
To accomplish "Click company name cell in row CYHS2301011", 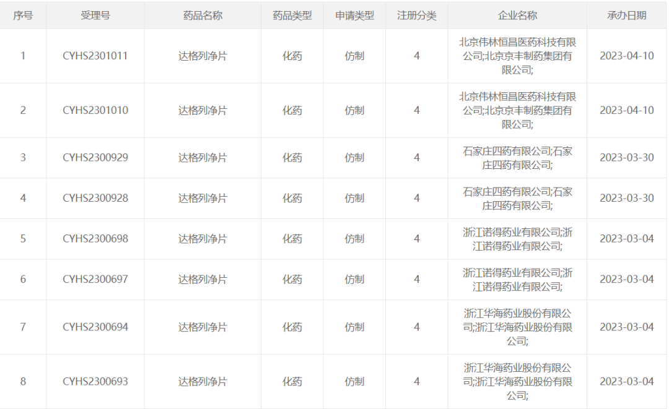I will pyautogui.click(x=517, y=56).
